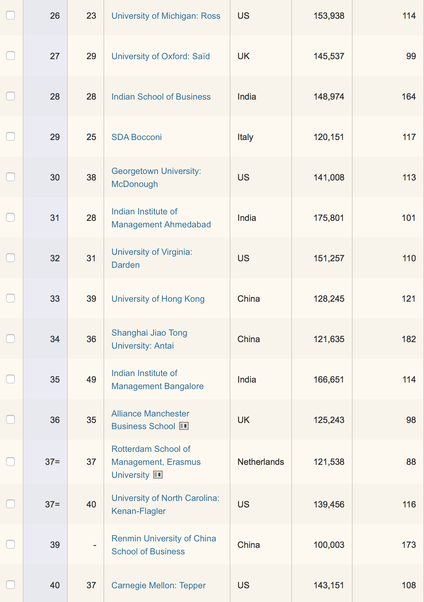Open the University of Oxford: Saïd link
424x602 pixels.
coord(160,56)
